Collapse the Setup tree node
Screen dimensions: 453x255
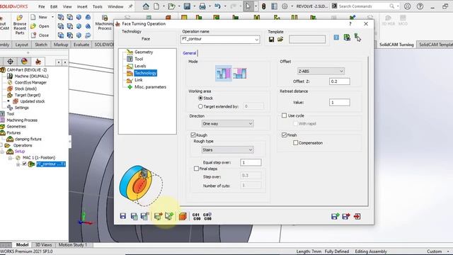2,152
